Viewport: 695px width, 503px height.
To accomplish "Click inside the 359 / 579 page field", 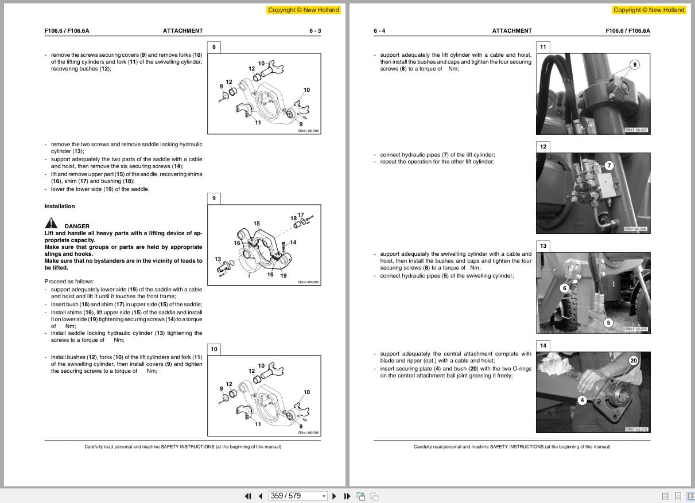I will (x=290, y=496).
